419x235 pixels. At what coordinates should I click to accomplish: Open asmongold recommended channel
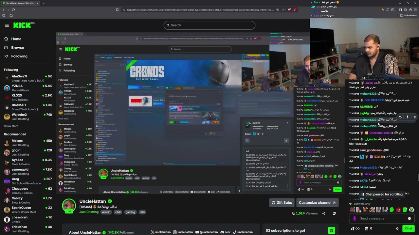click(28, 171)
